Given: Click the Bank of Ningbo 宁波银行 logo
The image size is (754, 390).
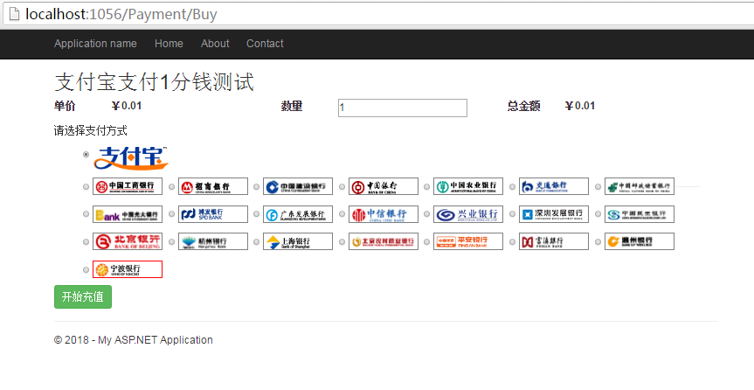Looking at the screenshot, I should coord(128,269).
